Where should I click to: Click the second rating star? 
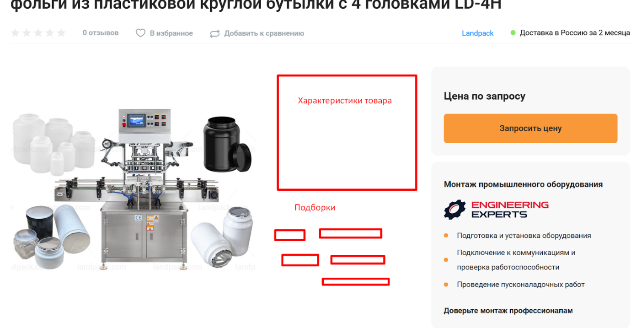point(27,33)
